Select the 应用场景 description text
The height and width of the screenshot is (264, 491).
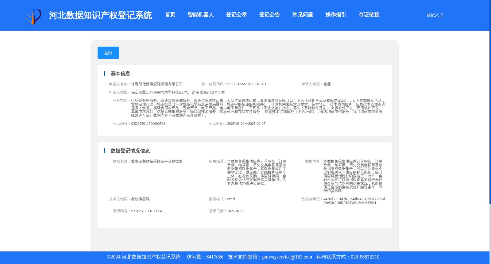[x=257, y=172]
